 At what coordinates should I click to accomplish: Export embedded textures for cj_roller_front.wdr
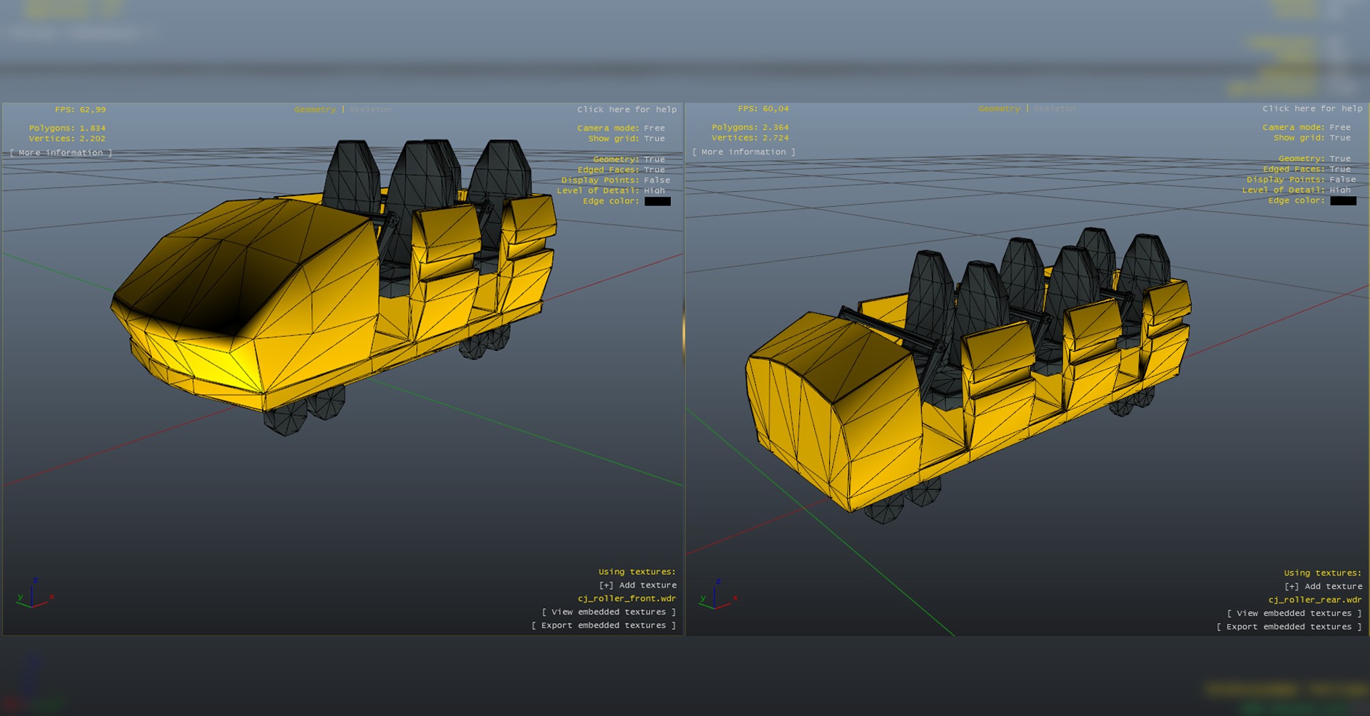point(603,625)
